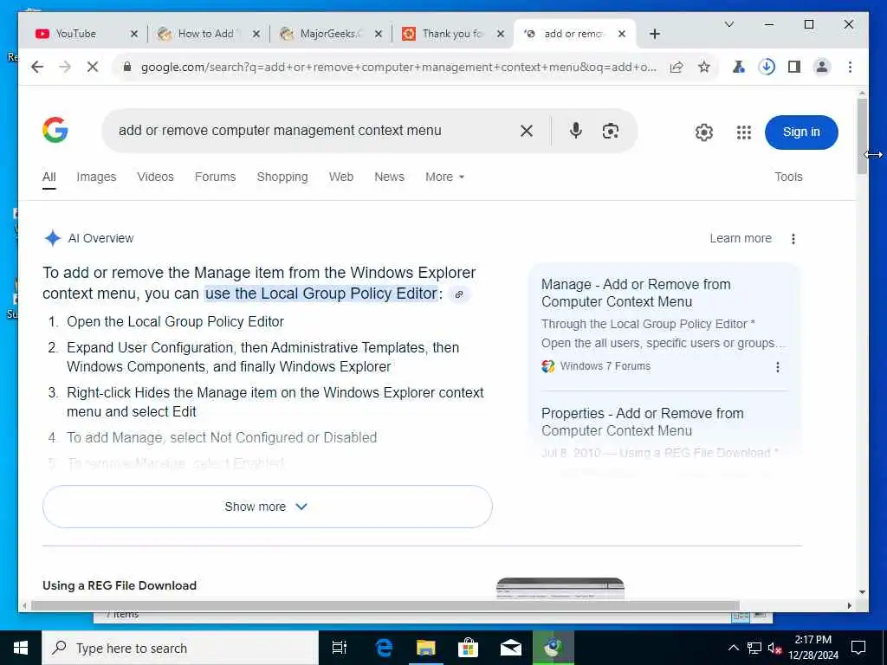Select the All search filter
The image size is (887, 665).
coord(49,177)
